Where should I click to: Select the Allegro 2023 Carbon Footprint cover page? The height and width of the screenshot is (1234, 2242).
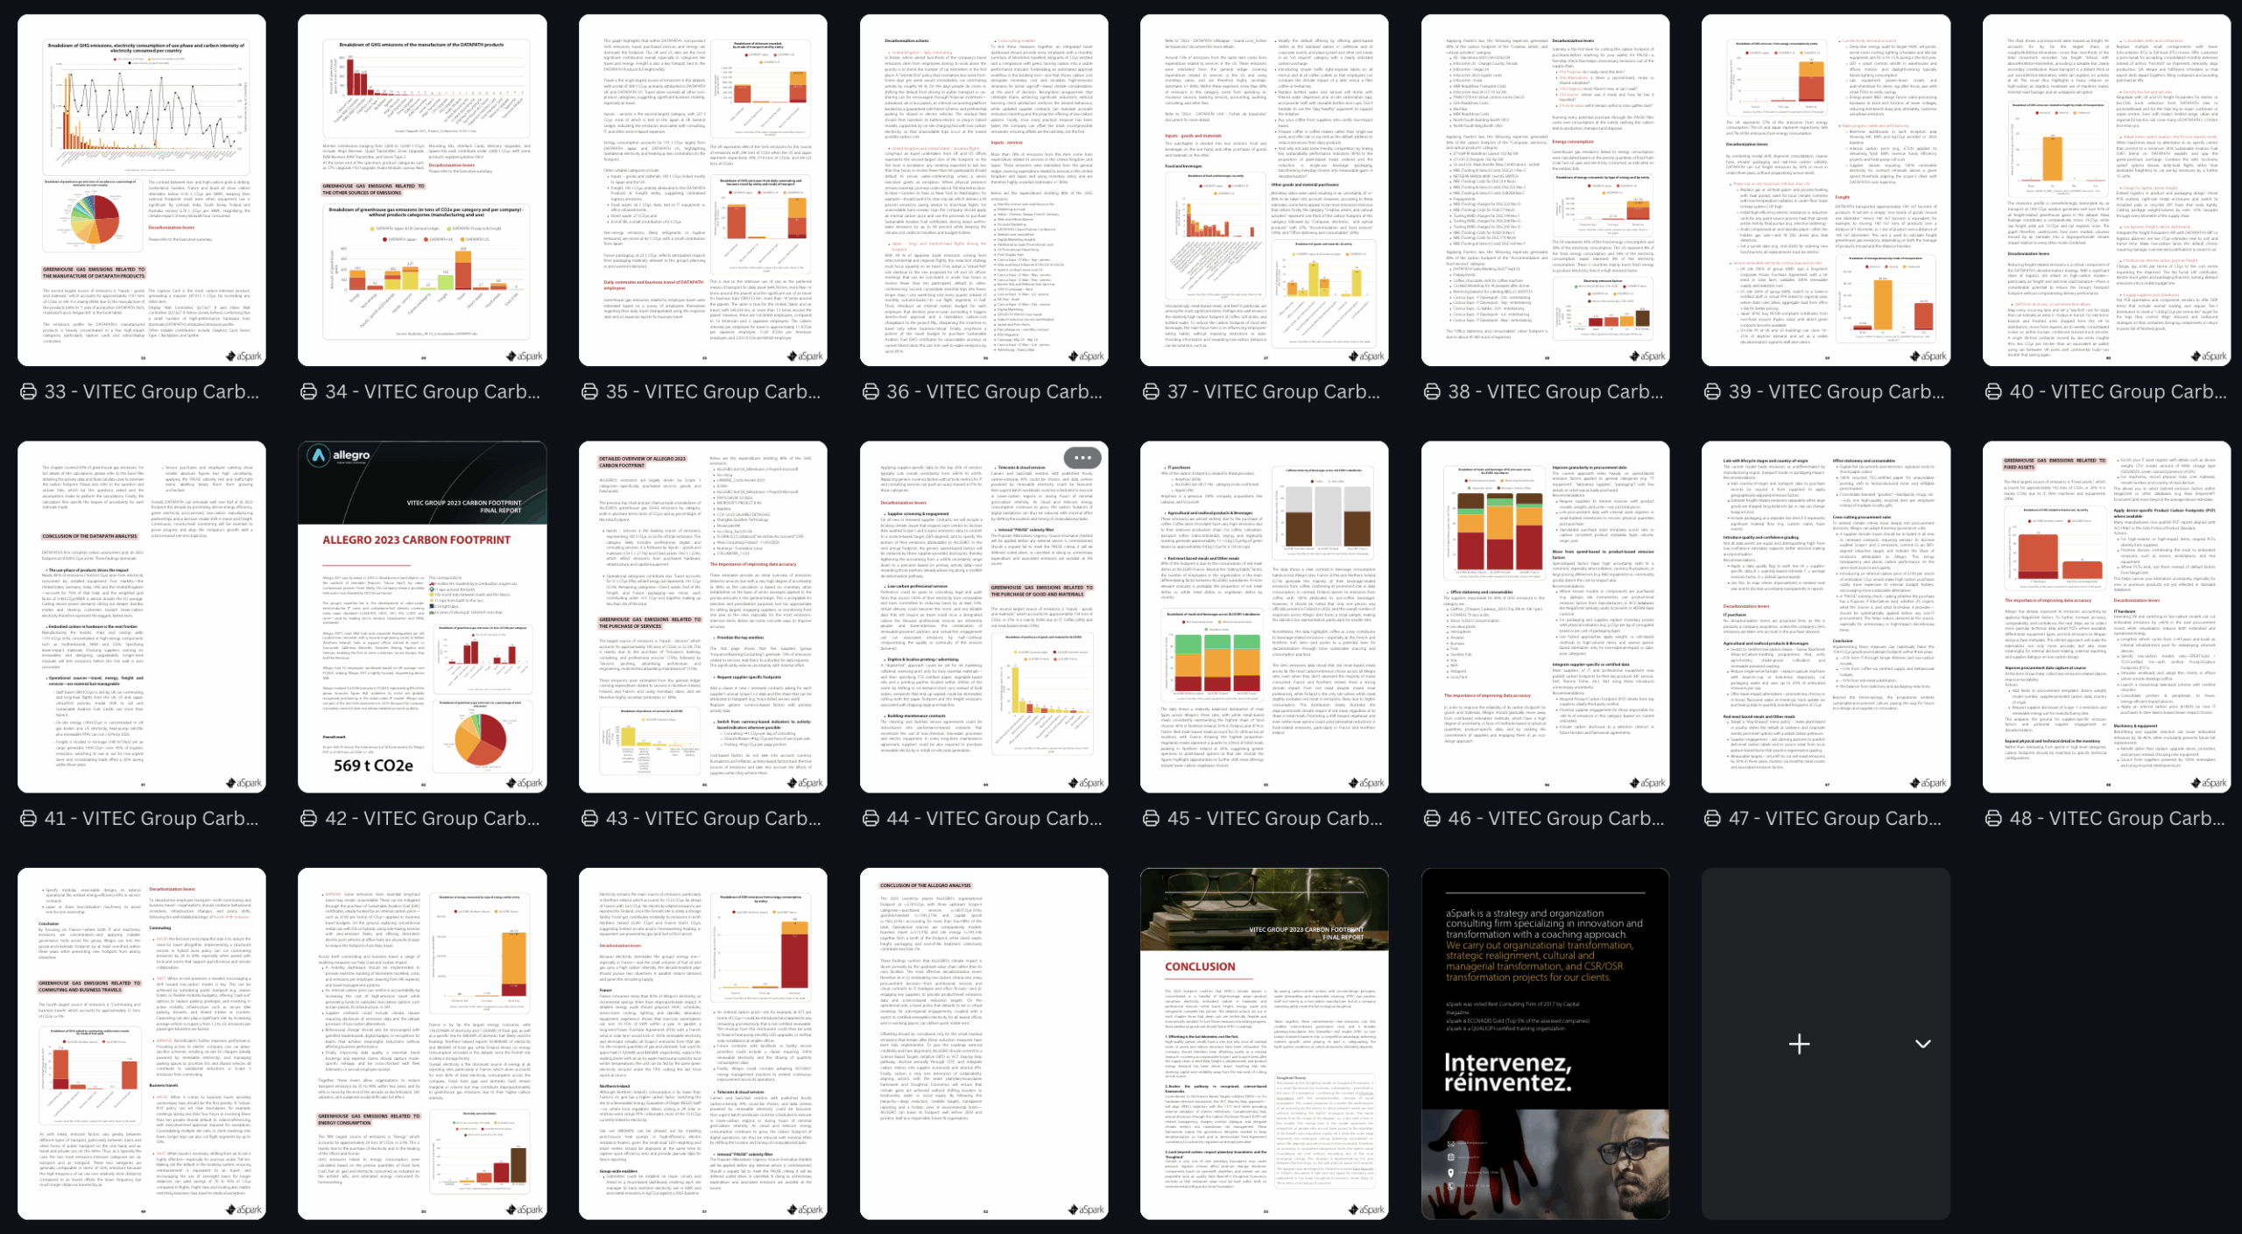(x=422, y=617)
